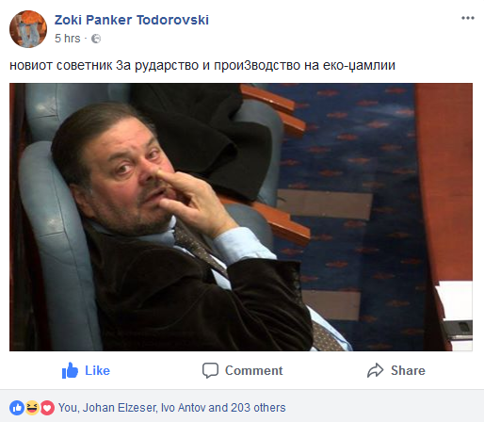The image size is (484, 422).
Task: Open the post options three-dot menu
Action: pyautogui.click(x=468, y=18)
